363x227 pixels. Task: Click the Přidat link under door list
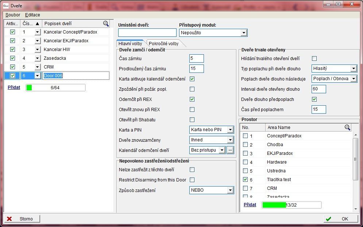point(14,87)
